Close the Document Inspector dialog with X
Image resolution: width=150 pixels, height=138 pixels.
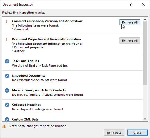(x=143, y=4)
